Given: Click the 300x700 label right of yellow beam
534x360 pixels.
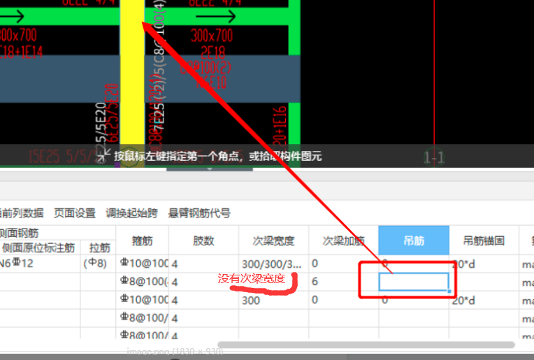Looking at the screenshot, I should point(212,36).
